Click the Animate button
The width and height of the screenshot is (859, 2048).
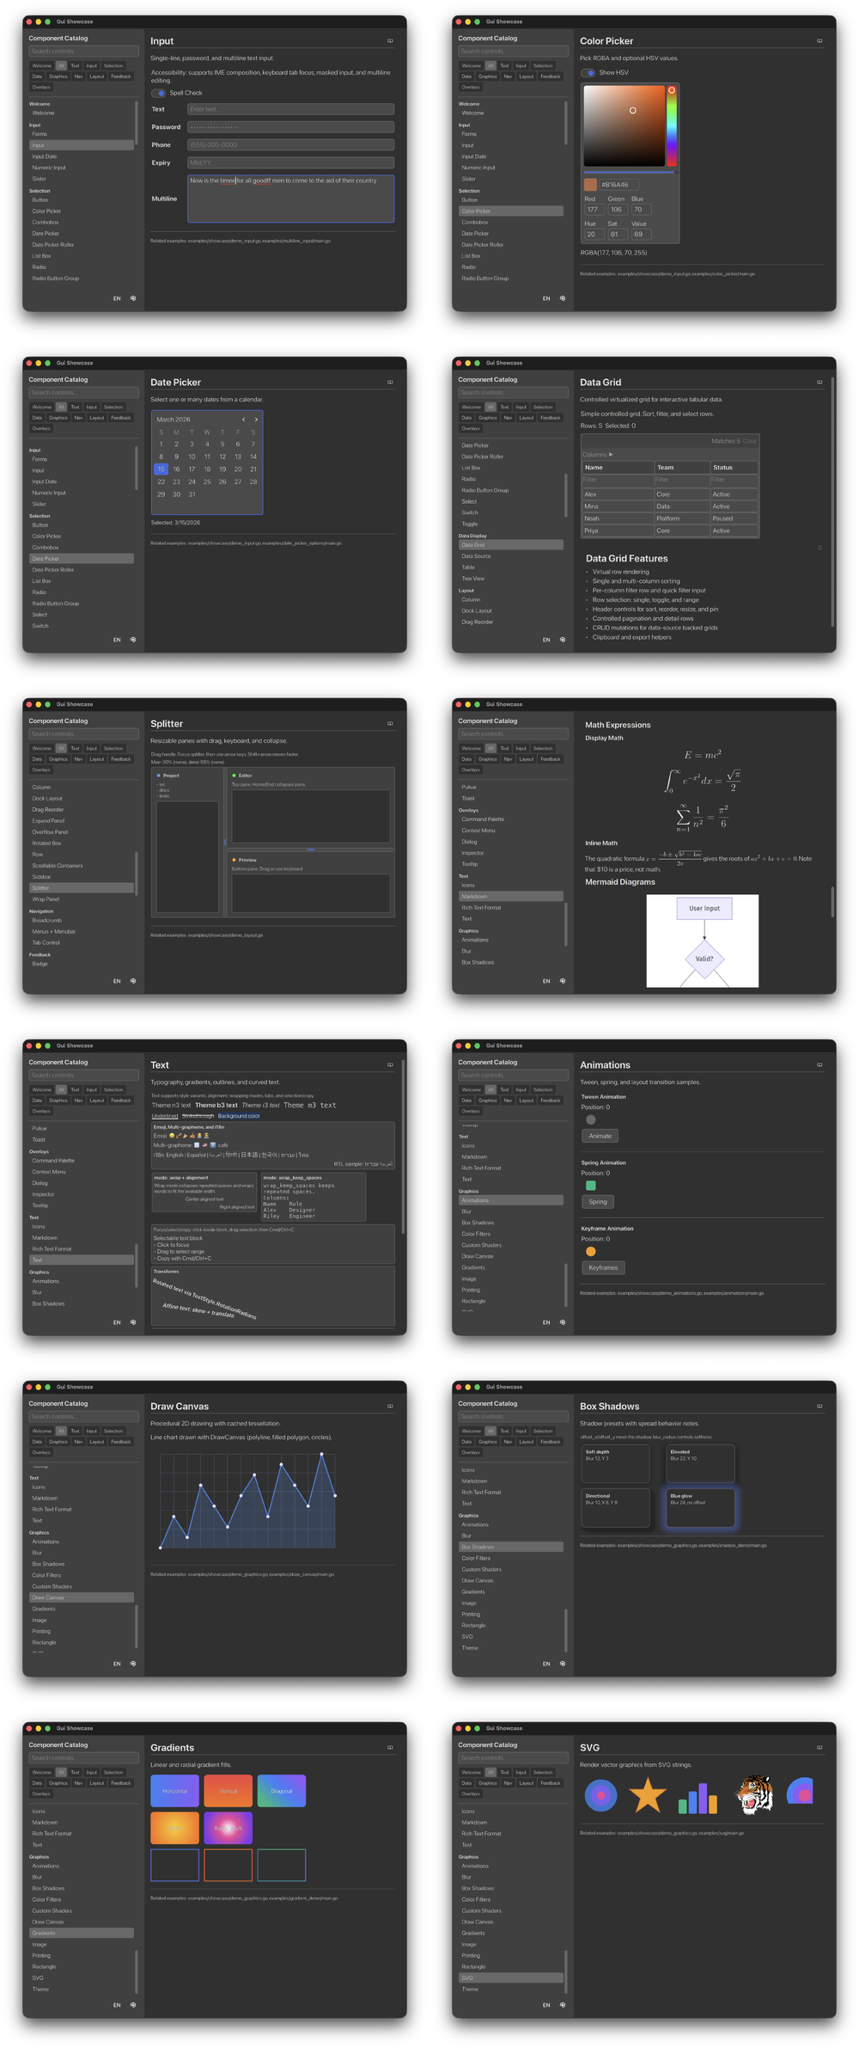click(x=600, y=1136)
